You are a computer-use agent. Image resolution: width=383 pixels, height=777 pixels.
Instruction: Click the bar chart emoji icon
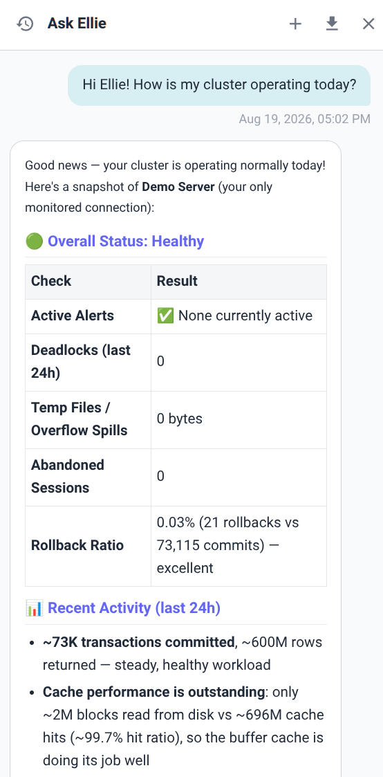point(34,608)
